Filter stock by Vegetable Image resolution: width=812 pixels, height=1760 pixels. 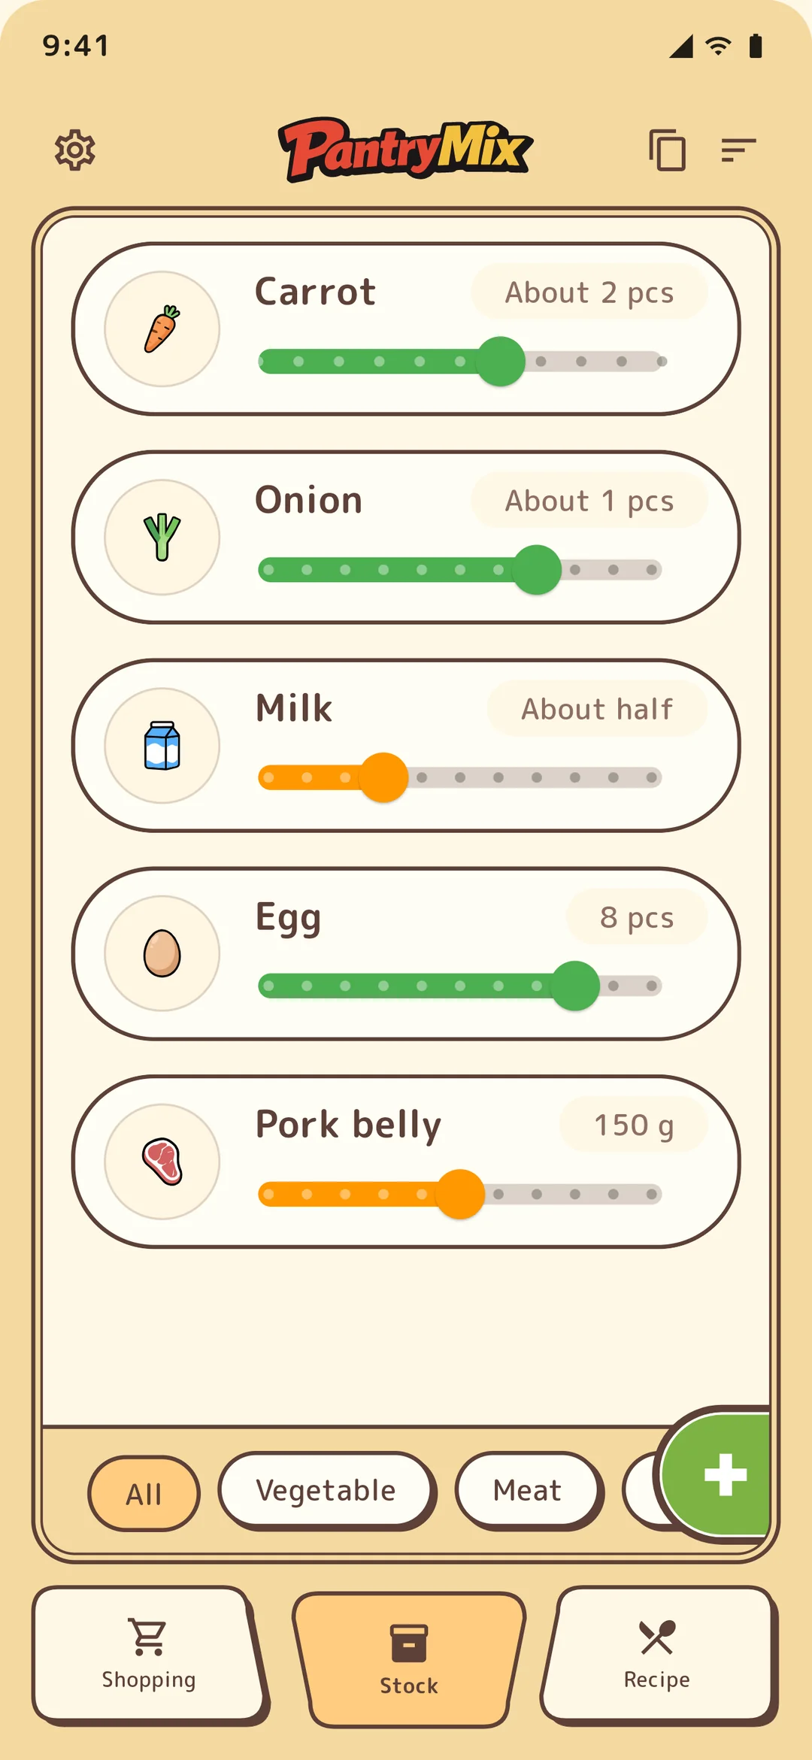tap(326, 1491)
